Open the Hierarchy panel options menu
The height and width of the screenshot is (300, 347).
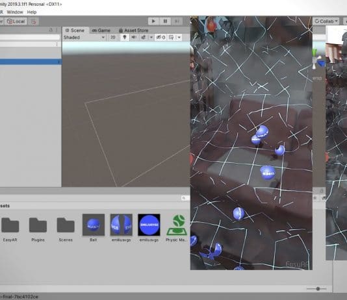57,30
